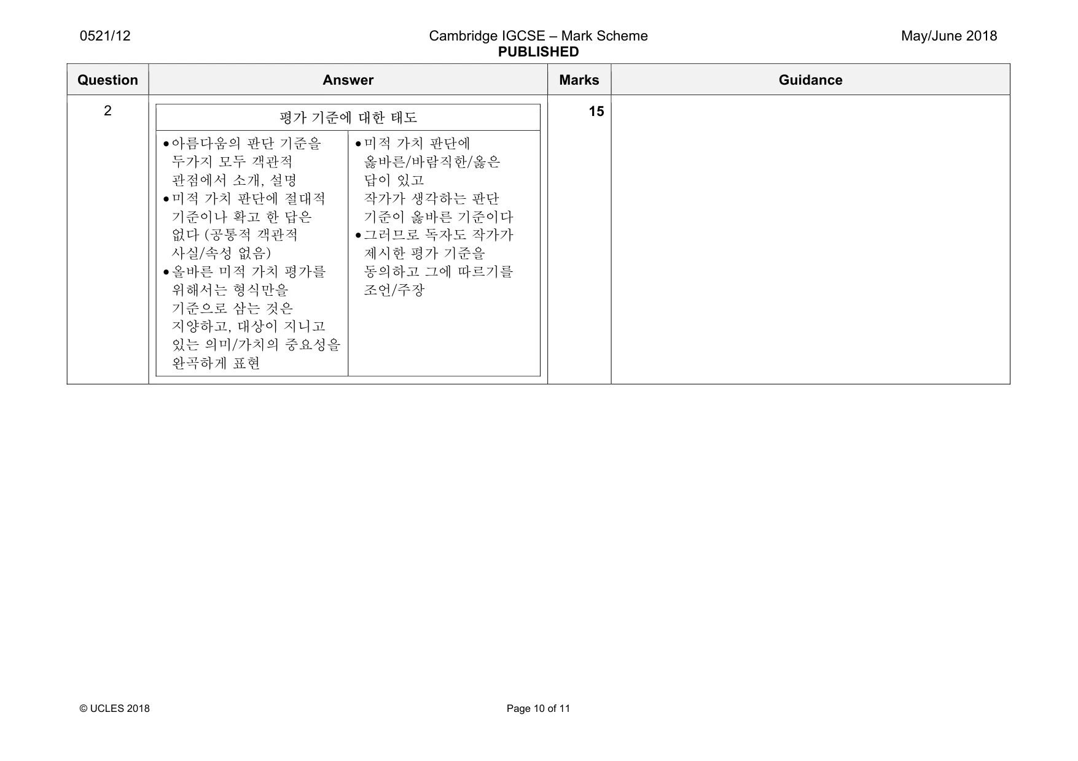The width and height of the screenshot is (1078, 761).
Task: Click the line 기준이 옳바른 기준이다
Action: click(439, 217)
